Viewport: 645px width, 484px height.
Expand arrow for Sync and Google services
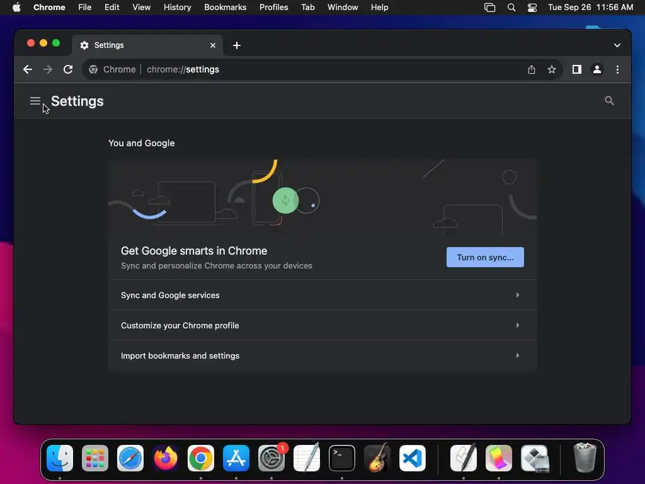tap(518, 295)
